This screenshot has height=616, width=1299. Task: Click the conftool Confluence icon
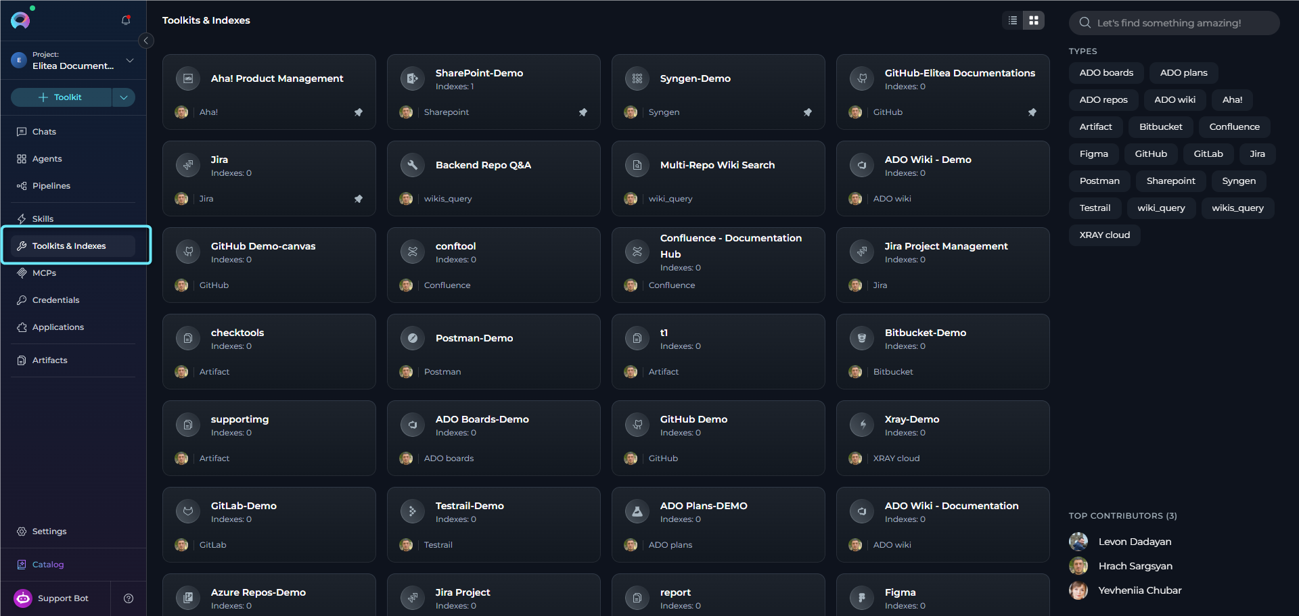pyautogui.click(x=413, y=252)
